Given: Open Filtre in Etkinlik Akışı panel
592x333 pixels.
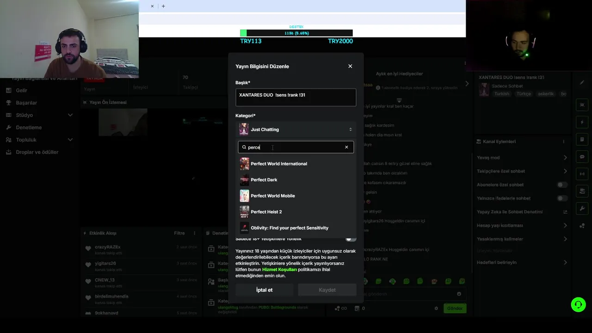Looking at the screenshot, I should (x=179, y=233).
